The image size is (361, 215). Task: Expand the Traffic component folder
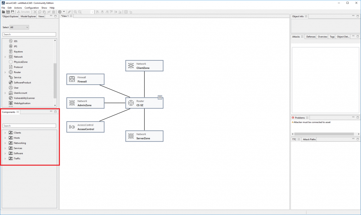(x=5, y=158)
